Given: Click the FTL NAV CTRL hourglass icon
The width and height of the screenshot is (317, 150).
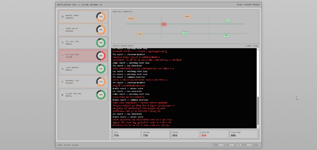Looking at the screenshot, I should (63, 43).
